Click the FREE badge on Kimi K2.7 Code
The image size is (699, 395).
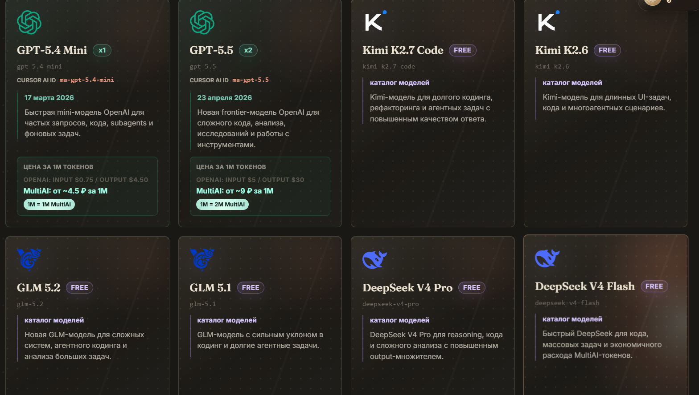coord(462,50)
